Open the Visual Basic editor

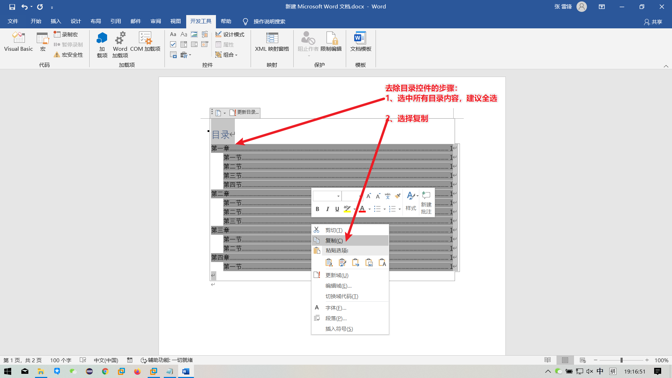(19, 42)
